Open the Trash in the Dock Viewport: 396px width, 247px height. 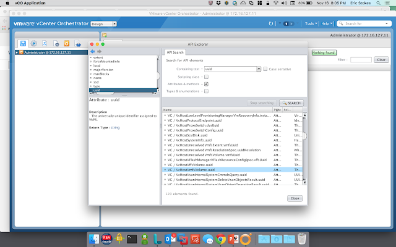[302, 239]
